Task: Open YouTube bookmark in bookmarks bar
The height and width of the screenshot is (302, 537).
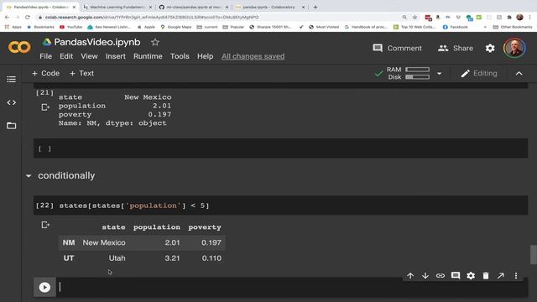Action: pyautogui.click(x=70, y=27)
